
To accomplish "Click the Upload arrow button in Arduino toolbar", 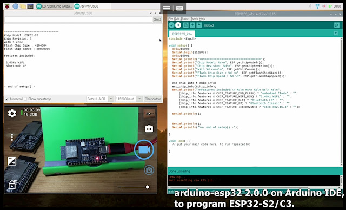I will (x=178, y=25).
